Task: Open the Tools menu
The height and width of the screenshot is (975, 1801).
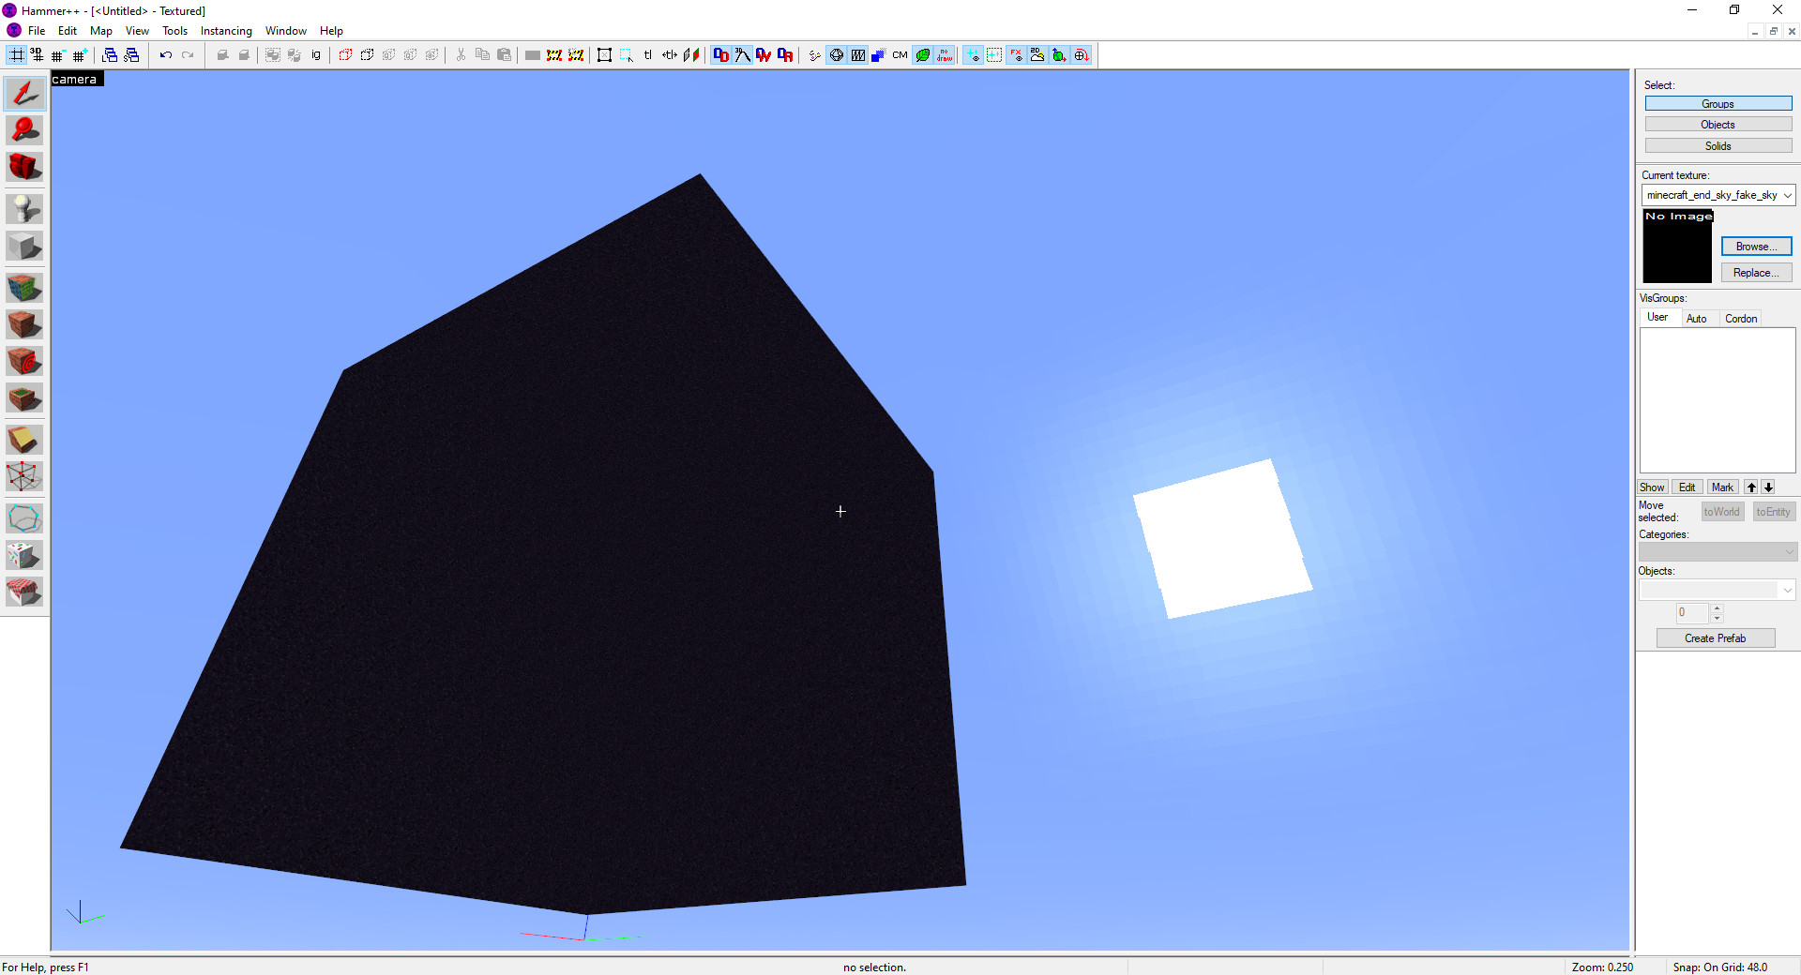Action: click(174, 30)
